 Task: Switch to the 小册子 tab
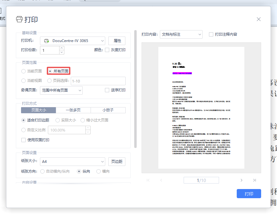tap(108, 110)
